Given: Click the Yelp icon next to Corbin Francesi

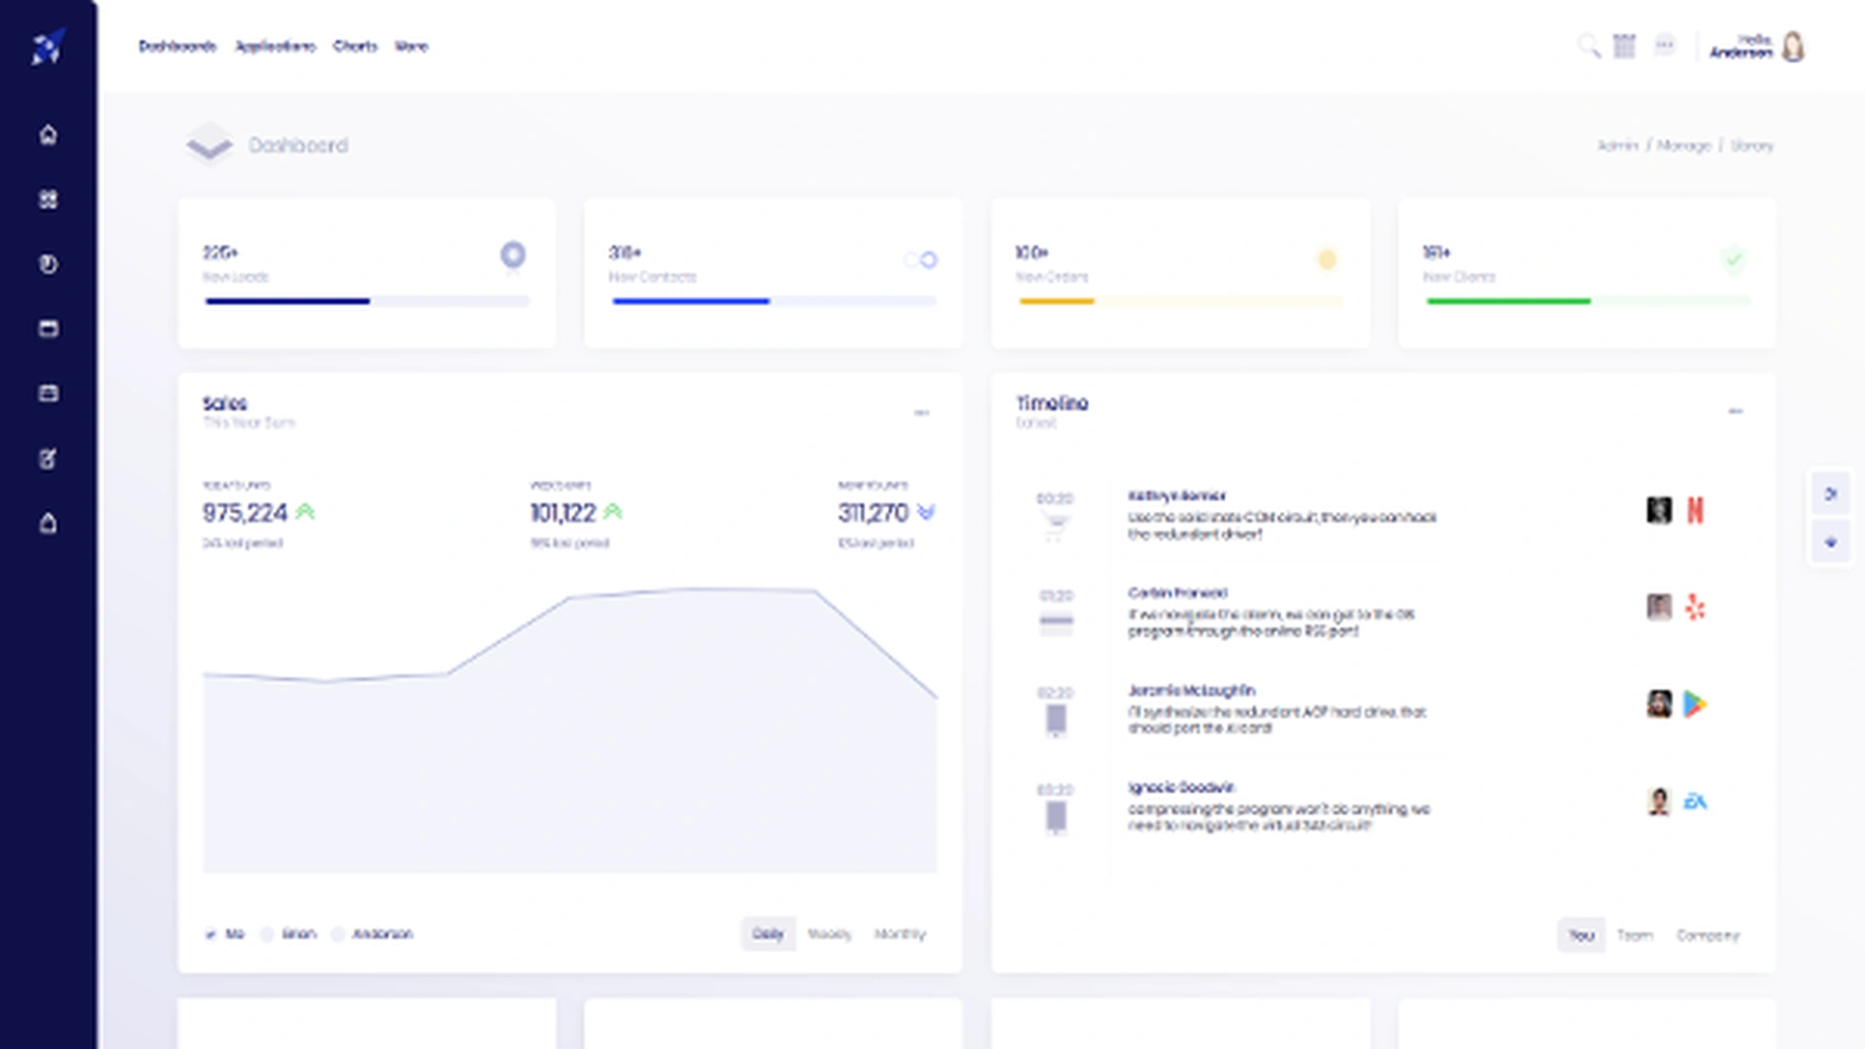Looking at the screenshot, I should coord(1697,607).
